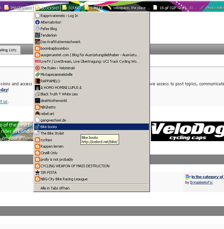The image size is (224, 229).
Task: Open the BringMeMyFix user link
Action: click(x=201, y=182)
